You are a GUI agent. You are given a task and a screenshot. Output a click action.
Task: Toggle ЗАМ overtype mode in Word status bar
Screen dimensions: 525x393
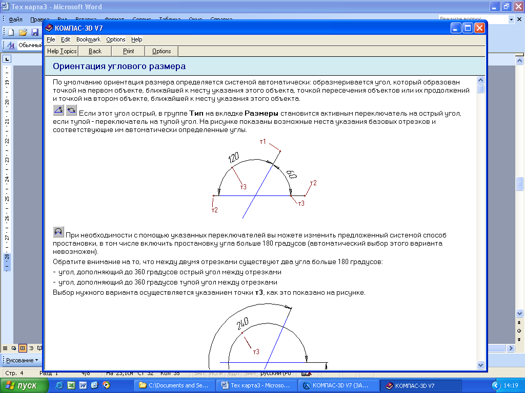point(250,373)
